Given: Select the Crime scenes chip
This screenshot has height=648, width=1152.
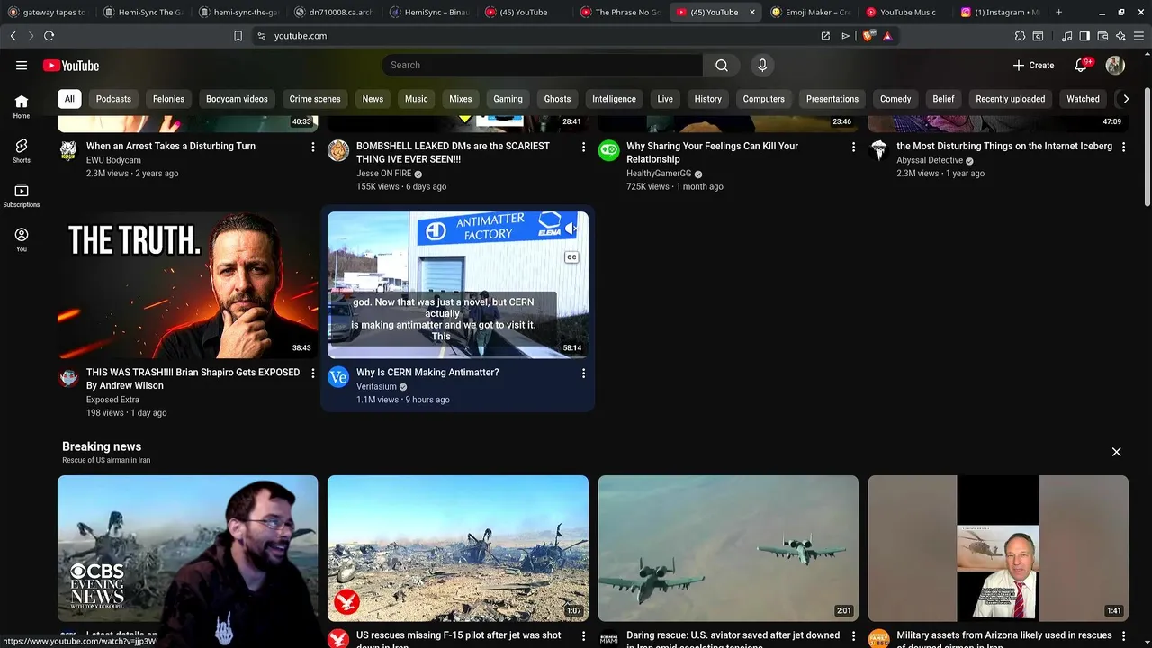Looking at the screenshot, I should point(315,99).
